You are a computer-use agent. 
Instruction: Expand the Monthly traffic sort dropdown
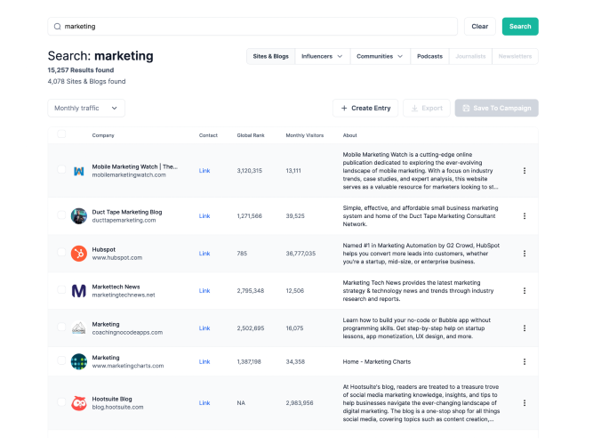tap(86, 109)
